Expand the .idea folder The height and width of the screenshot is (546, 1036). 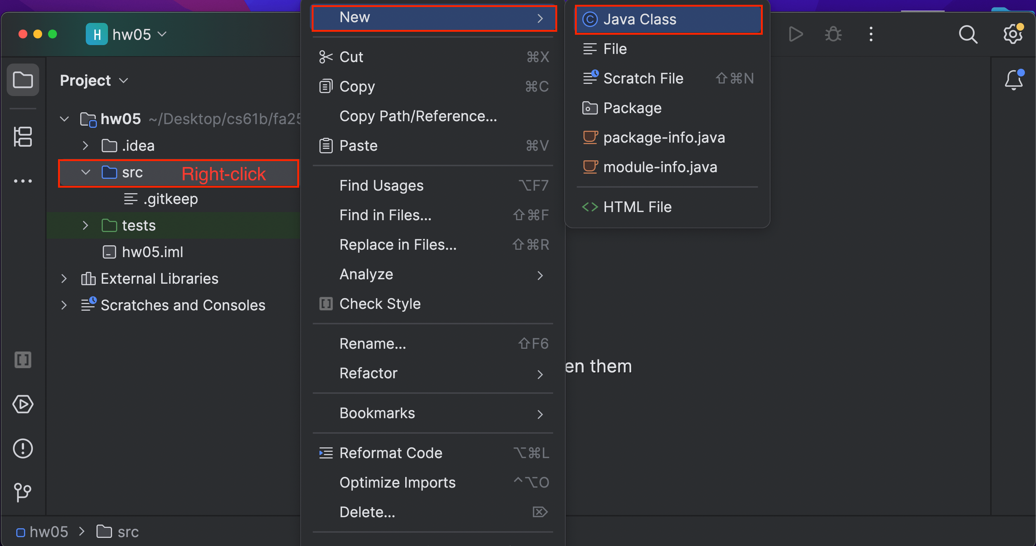coord(85,146)
